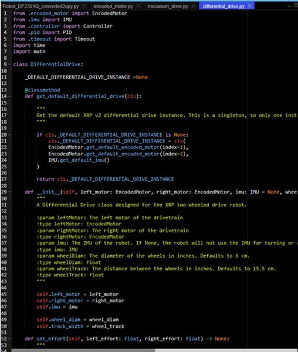The height and width of the screenshot is (352, 298).
Task: Click the 'Get the default XRP v2' docstring line
Action: pyautogui.click(x=167, y=116)
